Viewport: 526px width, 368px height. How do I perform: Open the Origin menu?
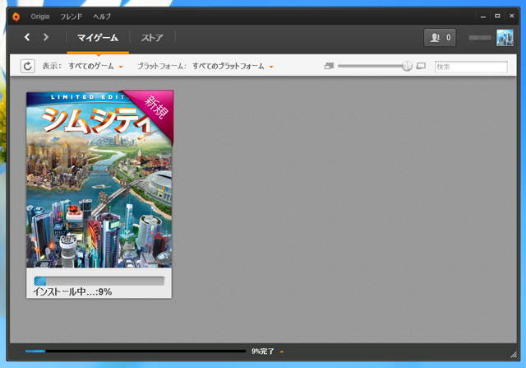[x=40, y=16]
